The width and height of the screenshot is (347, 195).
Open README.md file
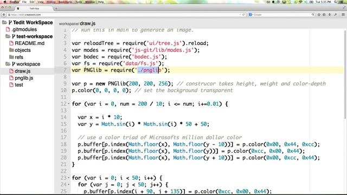coord(29,43)
